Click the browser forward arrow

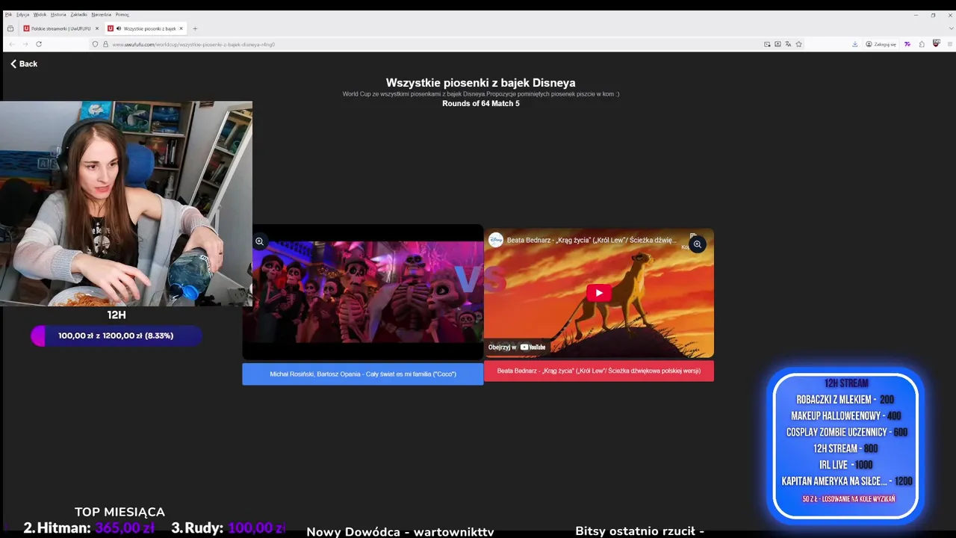[x=25, y=44]
